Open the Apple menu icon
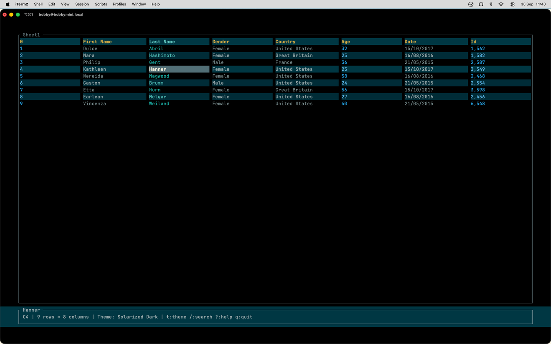551x344 pixels. [x=7, y=4]
